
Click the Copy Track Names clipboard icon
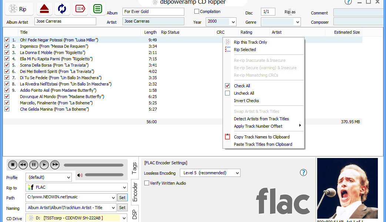point(228,137)
